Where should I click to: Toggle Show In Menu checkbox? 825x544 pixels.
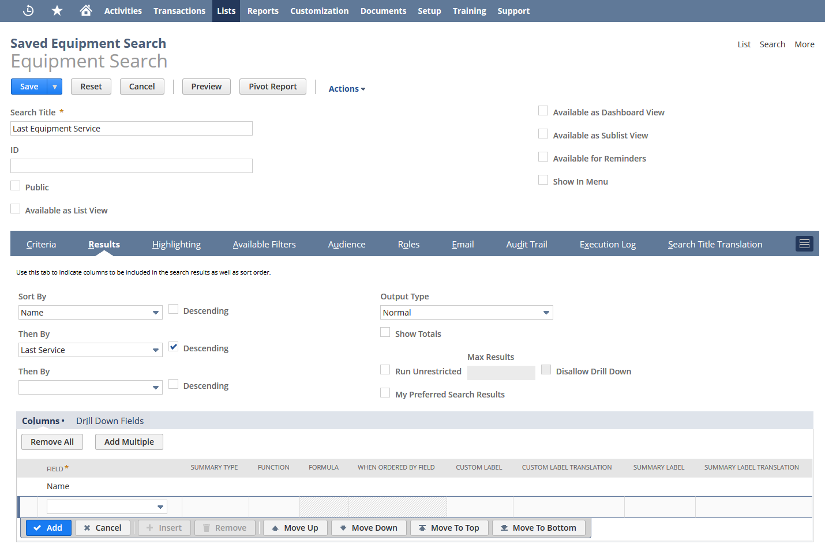tap(543, 180)
